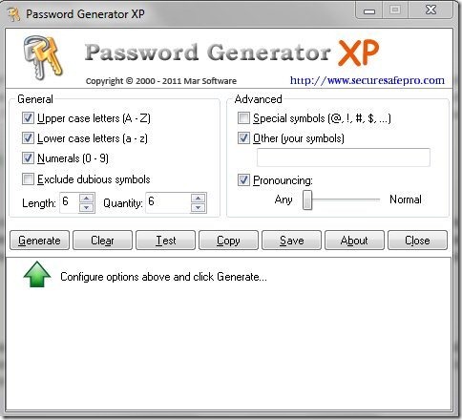
Task: Click the Test button
Action: point(165,241)
